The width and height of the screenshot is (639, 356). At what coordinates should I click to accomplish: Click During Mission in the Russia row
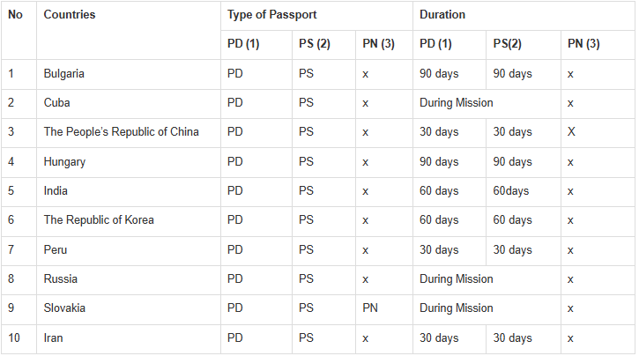tap(456, 279)
